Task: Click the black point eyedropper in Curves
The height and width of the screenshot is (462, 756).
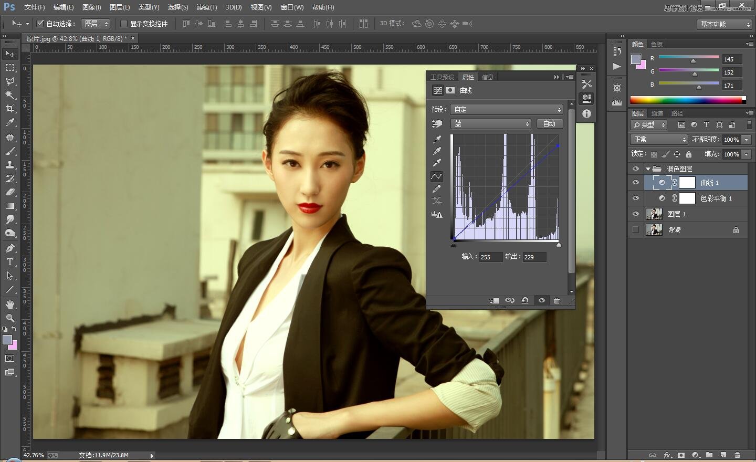Action: [x=437, y=140]
